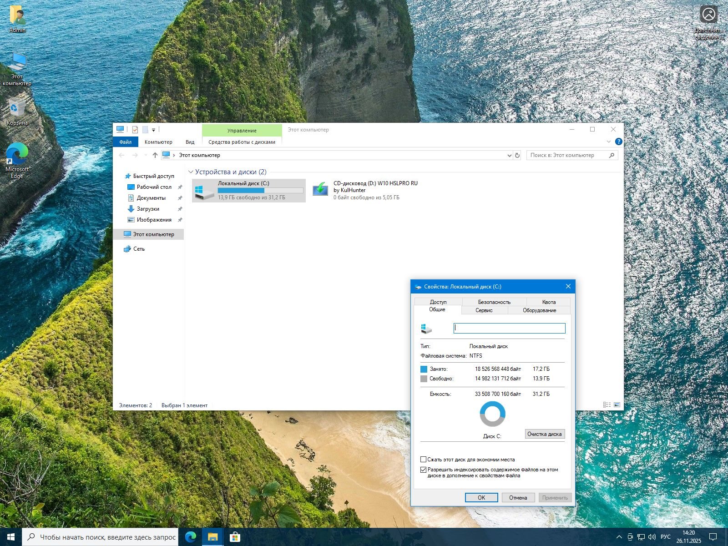The height and width of the screenshot is (546, 728).
Task: Enable compress this disk checkbox
Action: 424,460
